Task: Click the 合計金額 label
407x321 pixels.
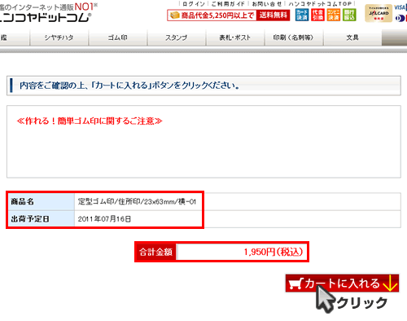Action: [155, 252]
